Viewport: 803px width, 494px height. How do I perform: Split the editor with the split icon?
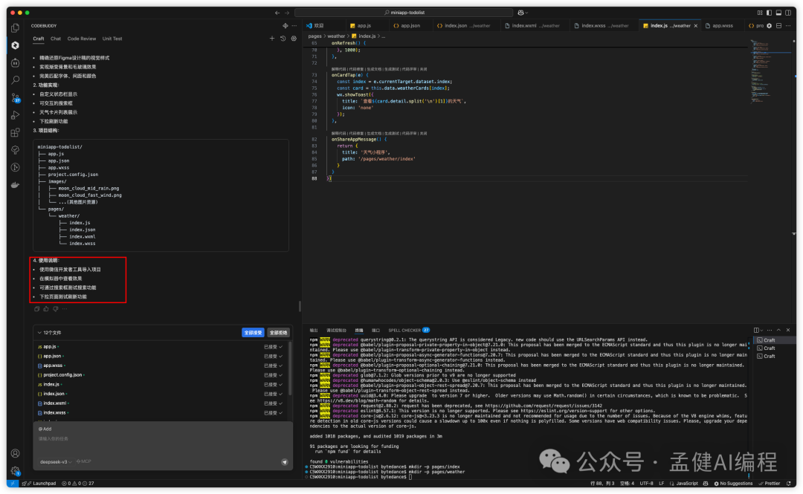click(779, 25)
